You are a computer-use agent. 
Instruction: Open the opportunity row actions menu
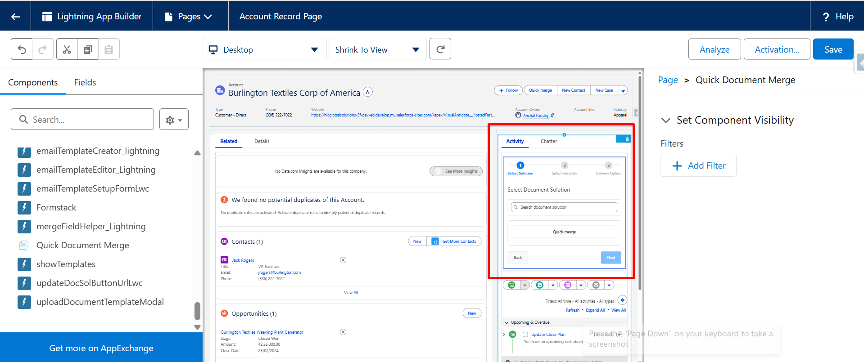(343, 332)
